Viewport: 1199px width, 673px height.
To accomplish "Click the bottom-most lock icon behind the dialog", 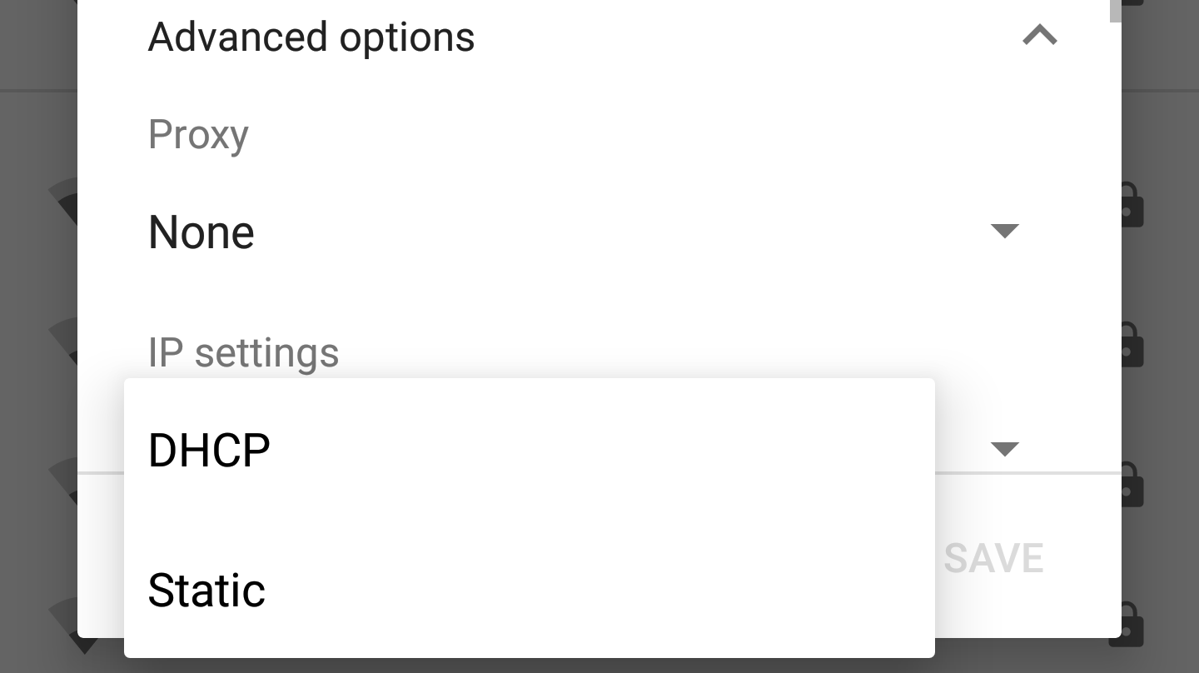I will tap(1132, 625).
